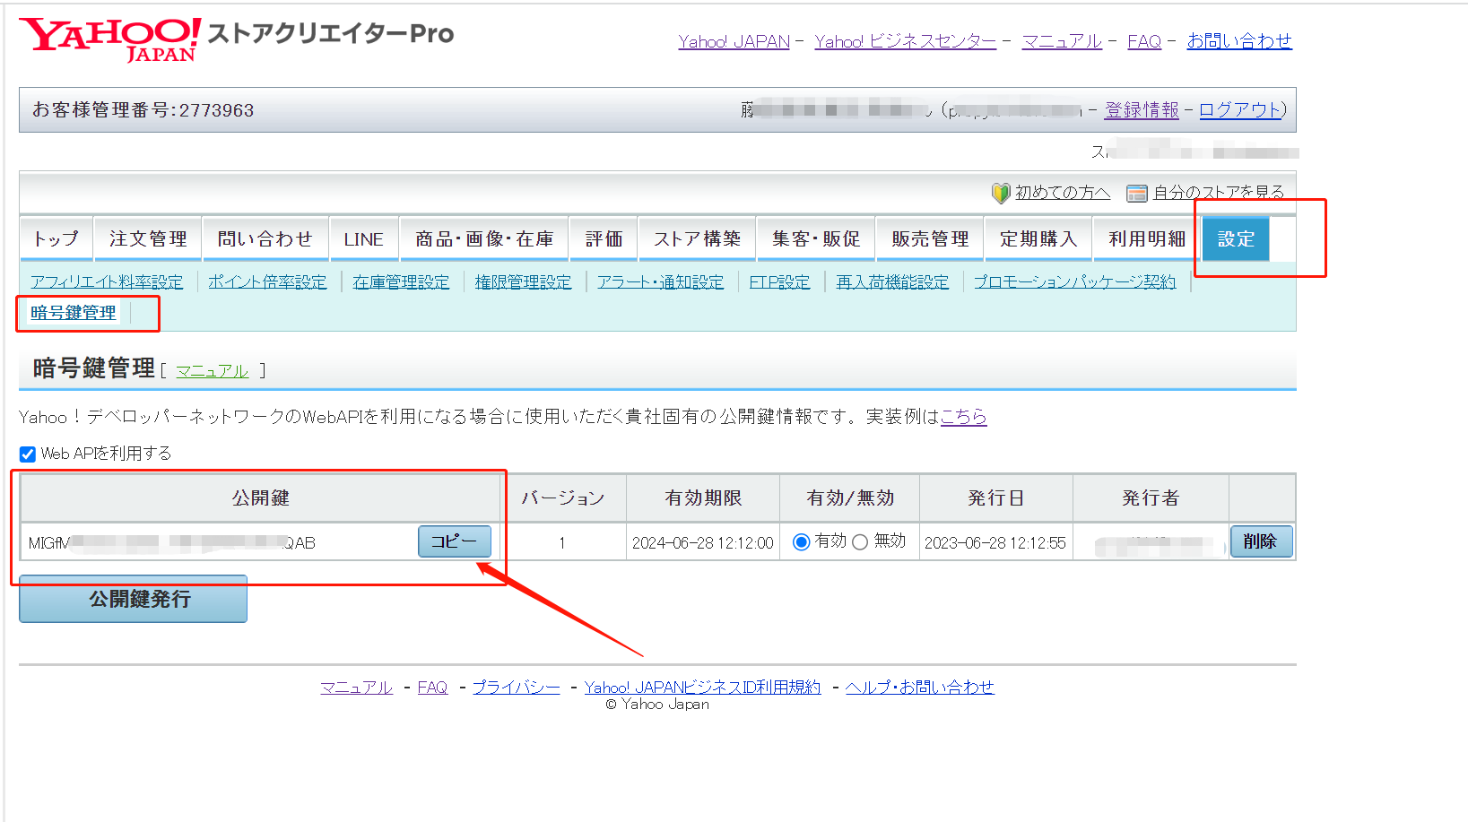Viewport: 1468px width, 822px height.
Task: Click the 発行日 column header
Action: [996, 498]
